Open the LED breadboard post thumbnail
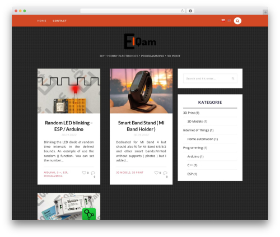Image resolution: width=280 pixels, height=237 pixels. (69, 91)
